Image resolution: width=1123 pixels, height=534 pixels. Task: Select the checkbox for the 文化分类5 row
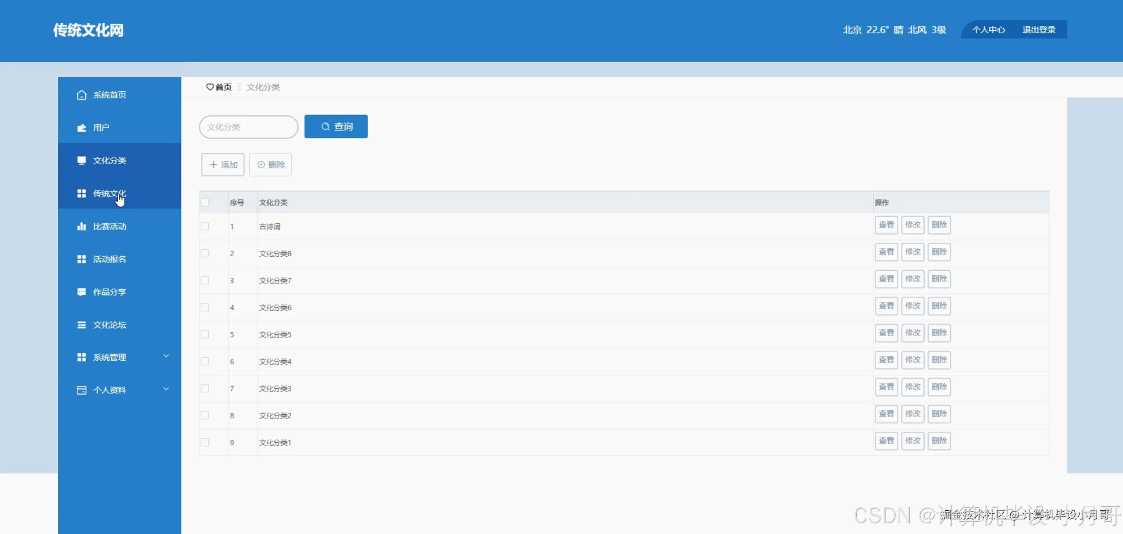point(205,334)
